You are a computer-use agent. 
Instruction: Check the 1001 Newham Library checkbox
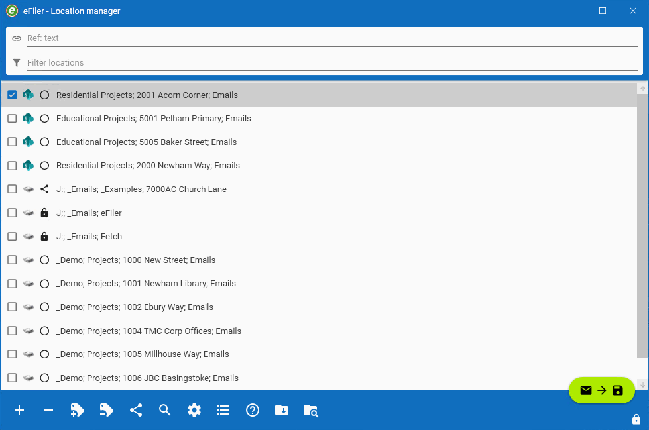pyautogui.click(x=12, y=284)
